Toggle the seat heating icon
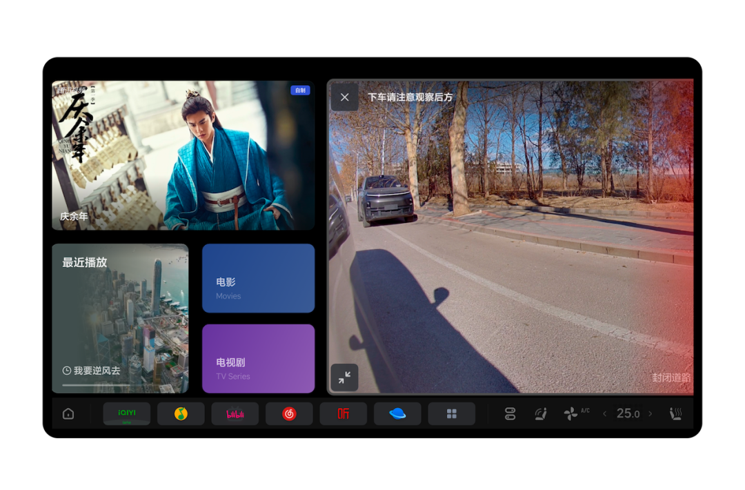 [676, 413]
